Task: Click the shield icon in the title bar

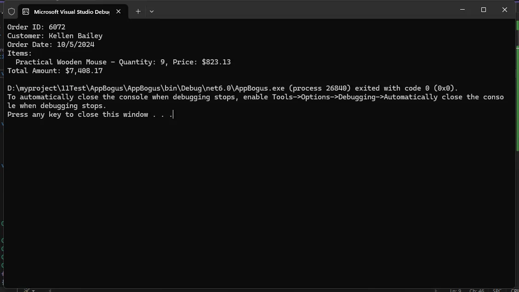Action: tap(11, 11)
